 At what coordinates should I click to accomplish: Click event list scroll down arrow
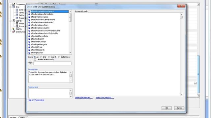[x=70, y=53]
